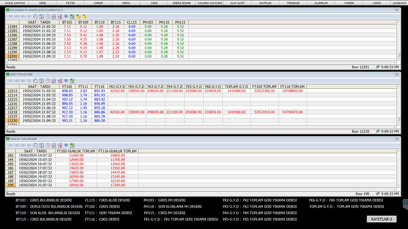Click the green status icon beside Row 12291

(378, 67)
